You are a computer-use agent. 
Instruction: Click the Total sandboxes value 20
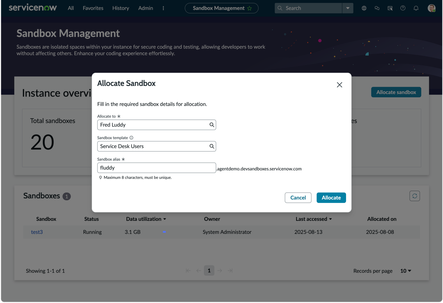pos(42,142)
